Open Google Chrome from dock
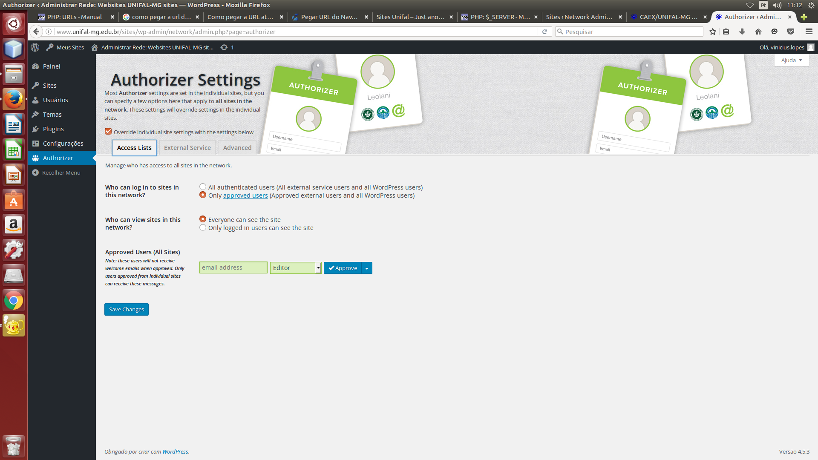Screen dimensions: 818x460 tap(14, 301)
